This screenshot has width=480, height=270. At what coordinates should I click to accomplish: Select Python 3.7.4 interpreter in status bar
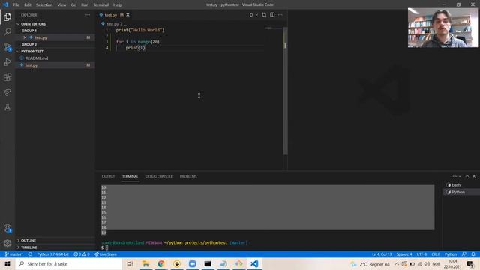click(x=52, y=254)
